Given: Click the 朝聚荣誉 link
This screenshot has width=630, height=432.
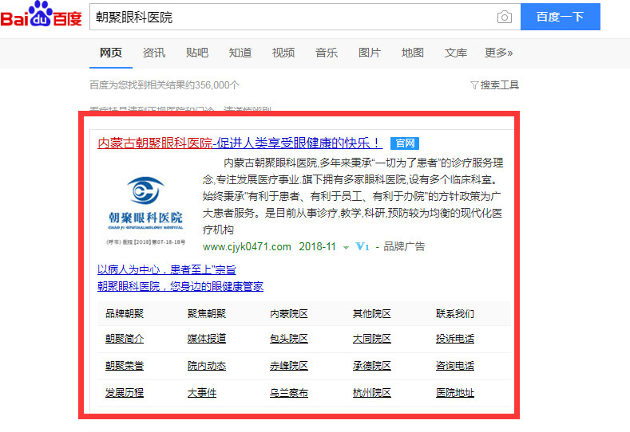Looking at the screenshot, I should pos(125,366).
